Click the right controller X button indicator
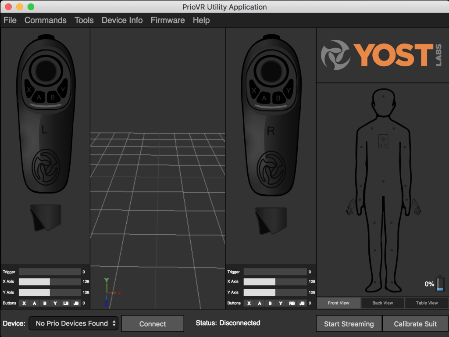 [249, 303]
